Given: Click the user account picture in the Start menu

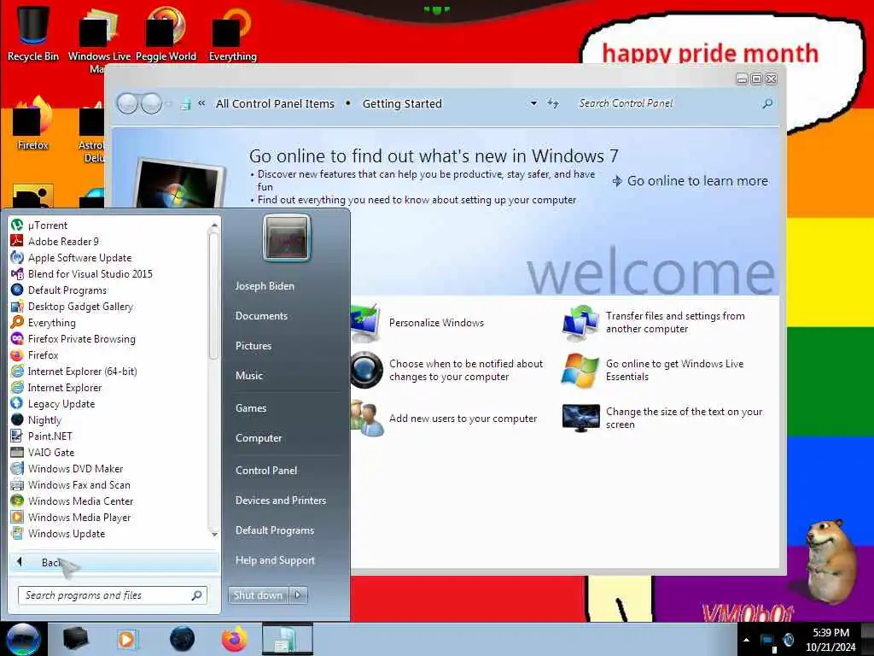Looking at the screenshot, I should (287, 237).
